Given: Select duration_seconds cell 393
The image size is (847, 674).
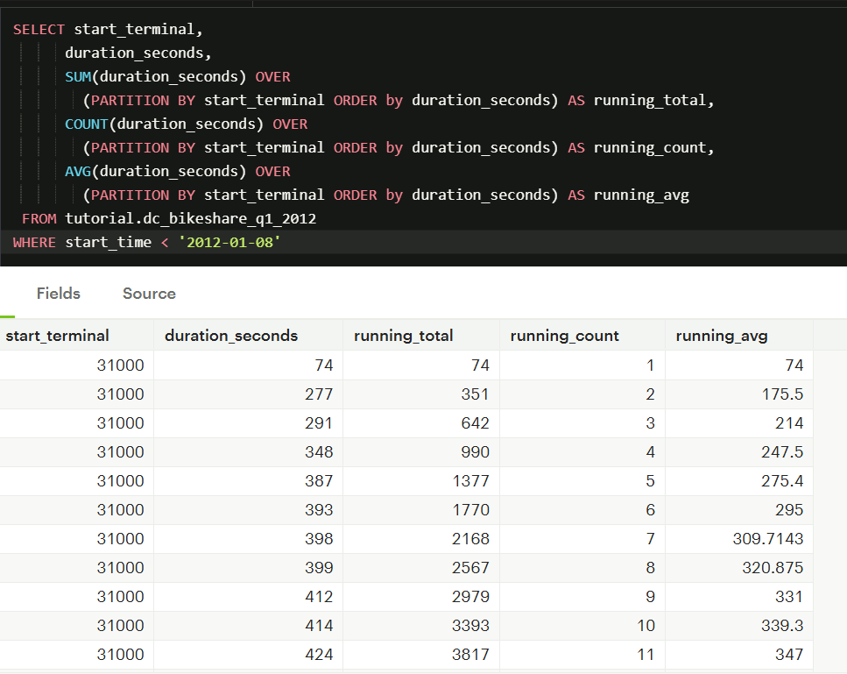Looking at the screenshot, I should [249, 510].
